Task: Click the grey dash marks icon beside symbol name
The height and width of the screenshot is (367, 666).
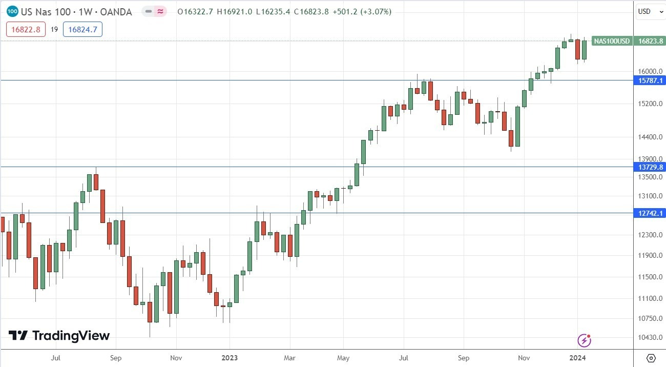Action: coord(148,11)
